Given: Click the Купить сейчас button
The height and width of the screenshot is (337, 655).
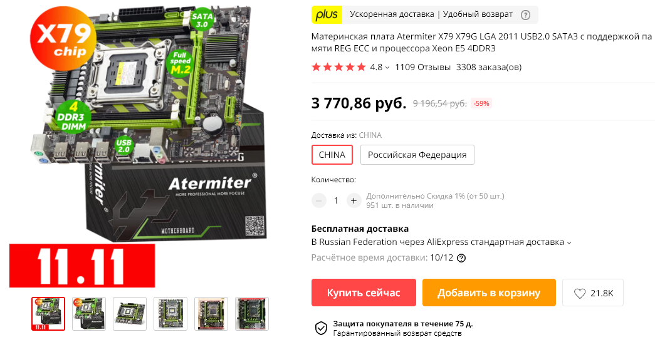Looking at the screenshot, I should click(x=364, y=293).
